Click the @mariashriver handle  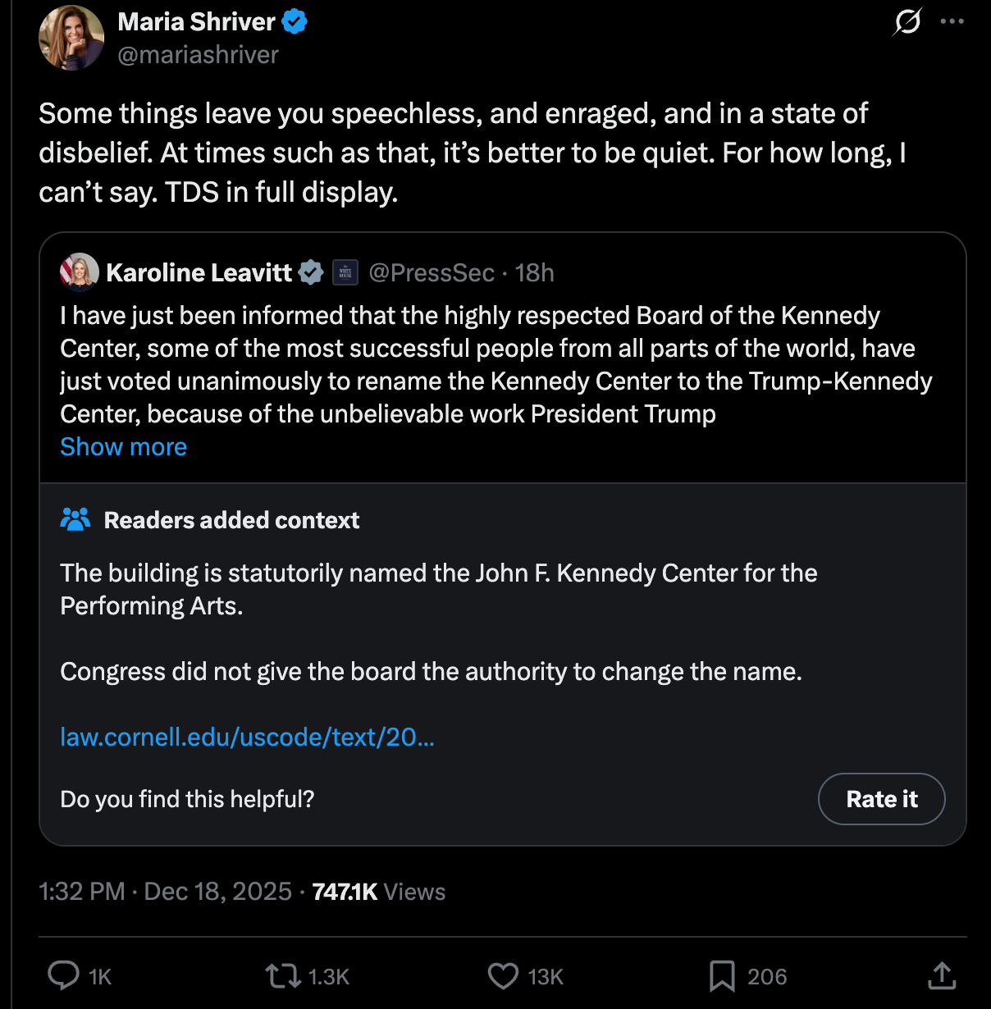tap(198, 55)
